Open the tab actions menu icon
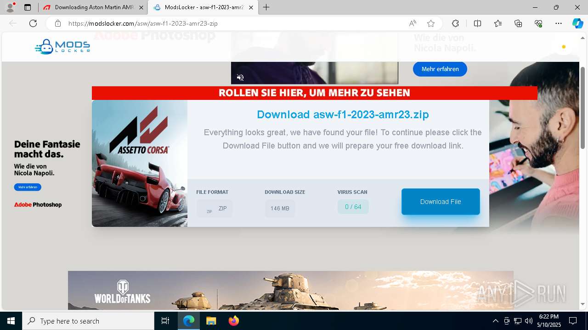 point(28,7)
